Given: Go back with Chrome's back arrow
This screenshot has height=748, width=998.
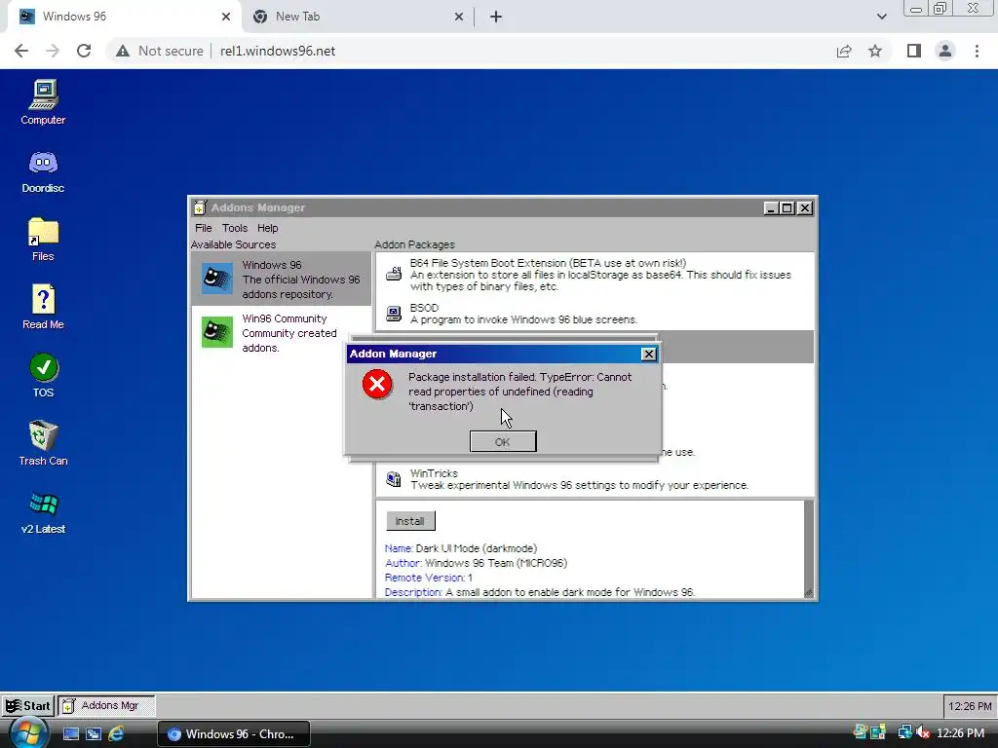Looking at the screenshot, I should click(x=21, y=51).
